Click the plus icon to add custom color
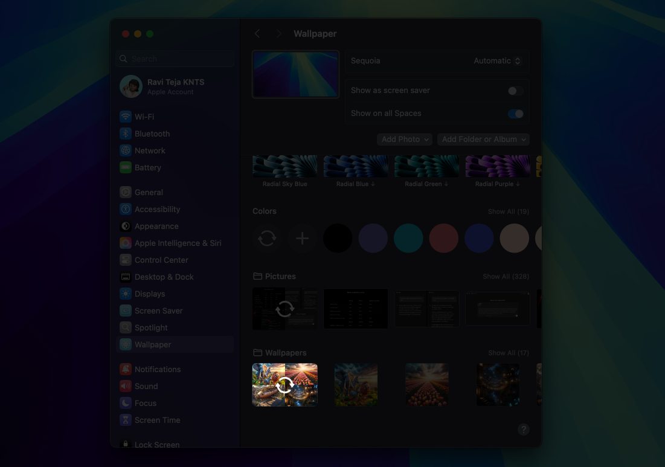The height and width of the screenshot is (467, 665). click(302, 238)
